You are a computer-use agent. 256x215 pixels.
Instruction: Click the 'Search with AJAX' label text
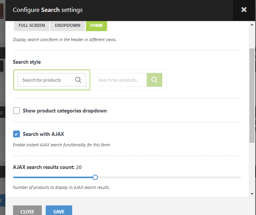(x=43, y=134)
